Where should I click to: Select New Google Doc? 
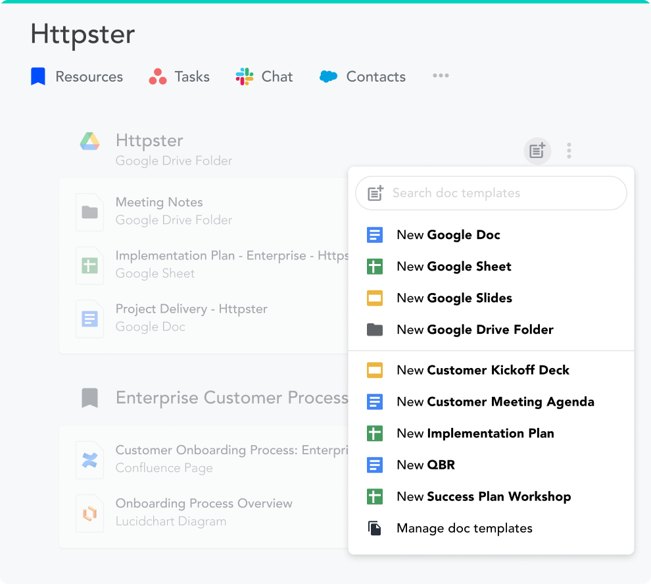click(x=491, y=235)
